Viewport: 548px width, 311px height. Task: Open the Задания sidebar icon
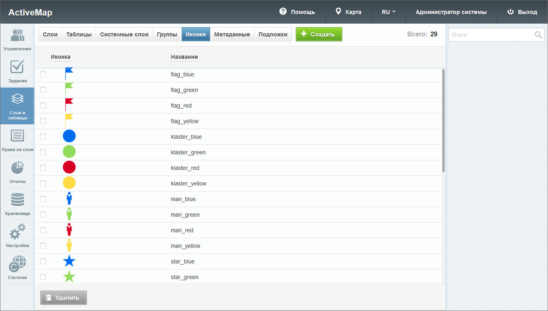pyautogui.click(x=17, y=71)
